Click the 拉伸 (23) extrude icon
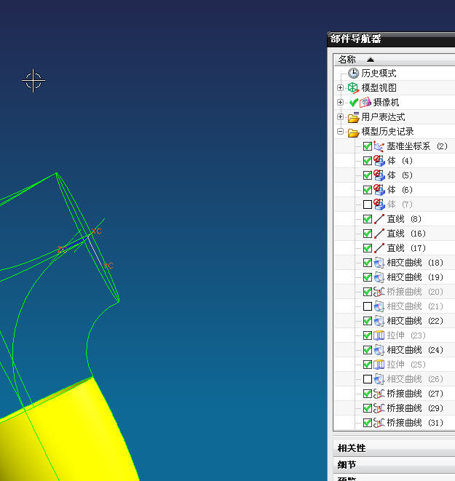 379,335
